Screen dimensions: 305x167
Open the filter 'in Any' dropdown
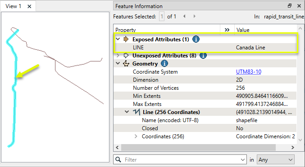pos(276,160)
